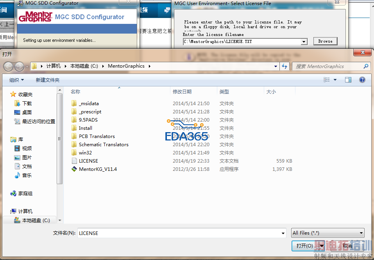Open the 组织 menu

[x=16, y=80]
